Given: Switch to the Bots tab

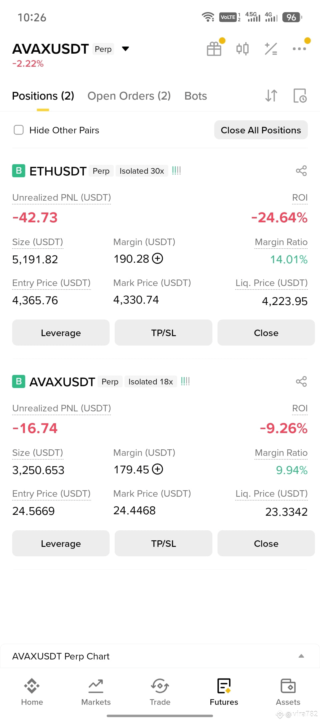Looking at the screenshot, I should (196, 96).
